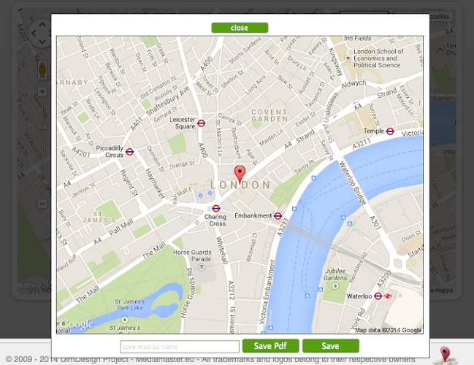Save the map as PDF
Viewport: 474px width, 365px height.
270,346
